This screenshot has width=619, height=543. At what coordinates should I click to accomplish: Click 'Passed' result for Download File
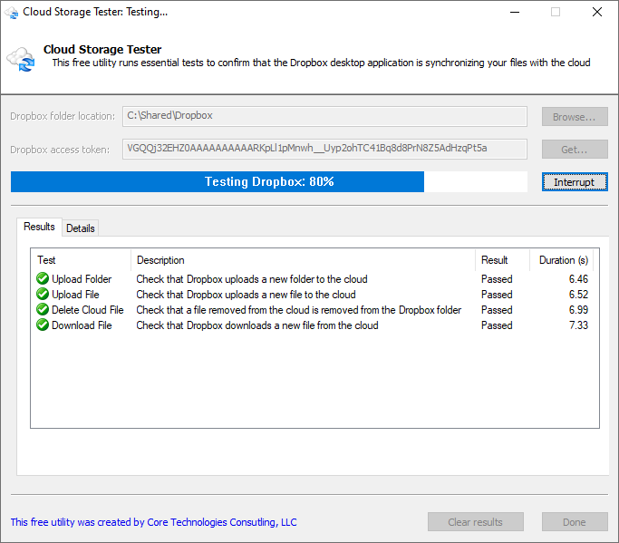point(497,325)
